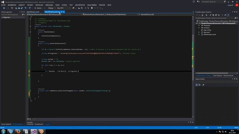Click the Open File folder icon
Viewport: 239px width, 134px height.
point(16,8)
